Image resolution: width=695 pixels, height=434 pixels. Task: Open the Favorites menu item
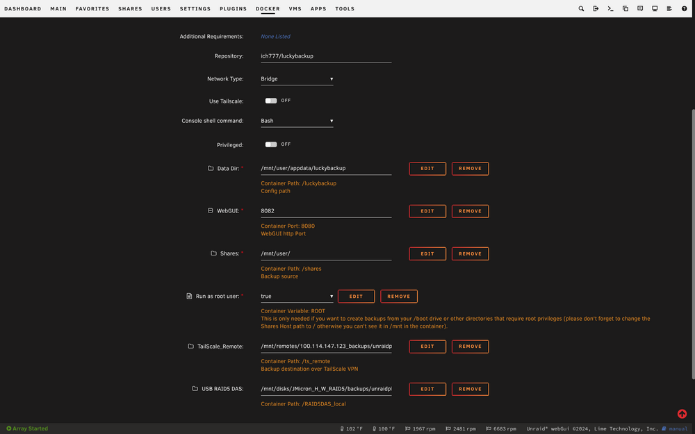[92, 9]
